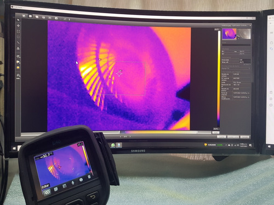Edit the emissivity value field
Image resolution: width=274 pixels, height=205 pixels.
245,60
